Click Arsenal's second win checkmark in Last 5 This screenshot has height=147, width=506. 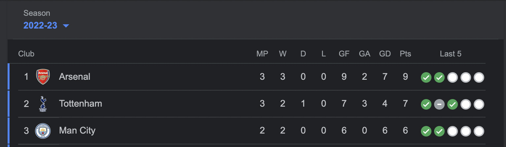point(439,78)
